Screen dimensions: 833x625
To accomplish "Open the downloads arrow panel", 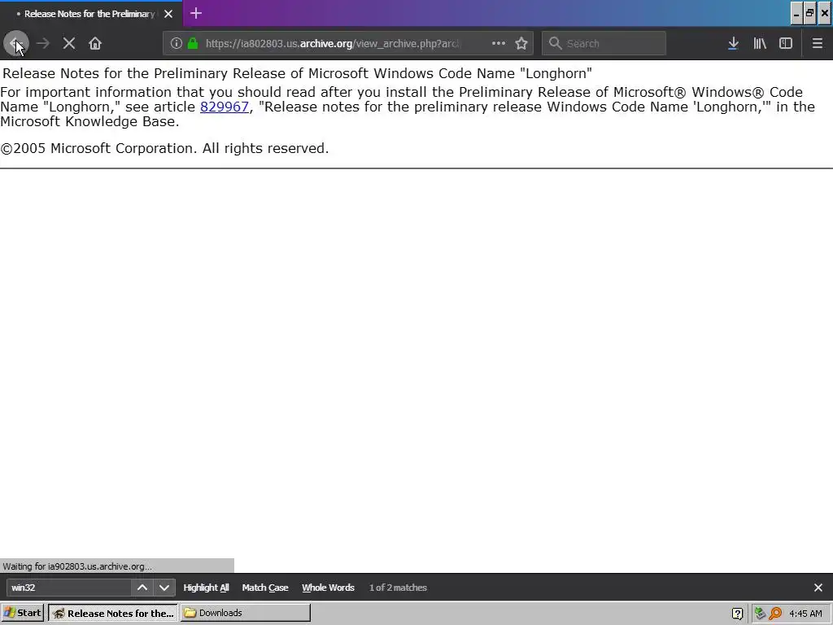I will [733, 44].
